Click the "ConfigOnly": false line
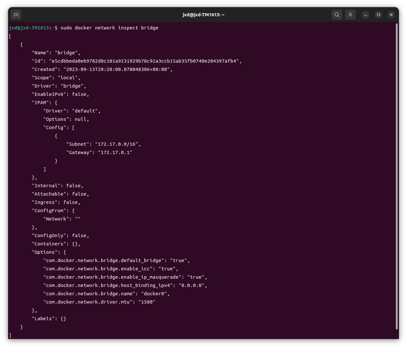 [60, 236]
